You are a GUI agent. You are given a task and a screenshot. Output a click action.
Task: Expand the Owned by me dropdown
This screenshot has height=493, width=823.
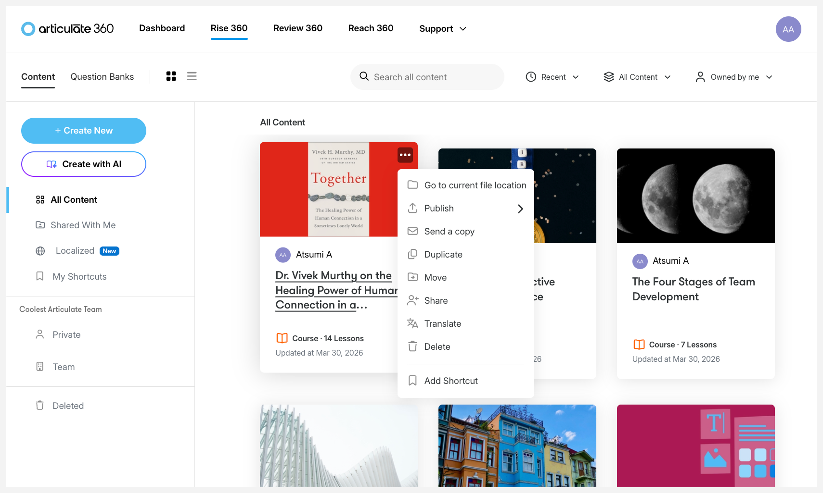click(734, 77)
